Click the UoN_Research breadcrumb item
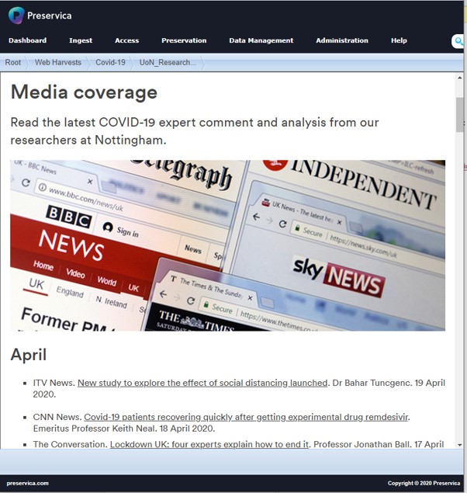The image size is (467, 493). point(167,62)
